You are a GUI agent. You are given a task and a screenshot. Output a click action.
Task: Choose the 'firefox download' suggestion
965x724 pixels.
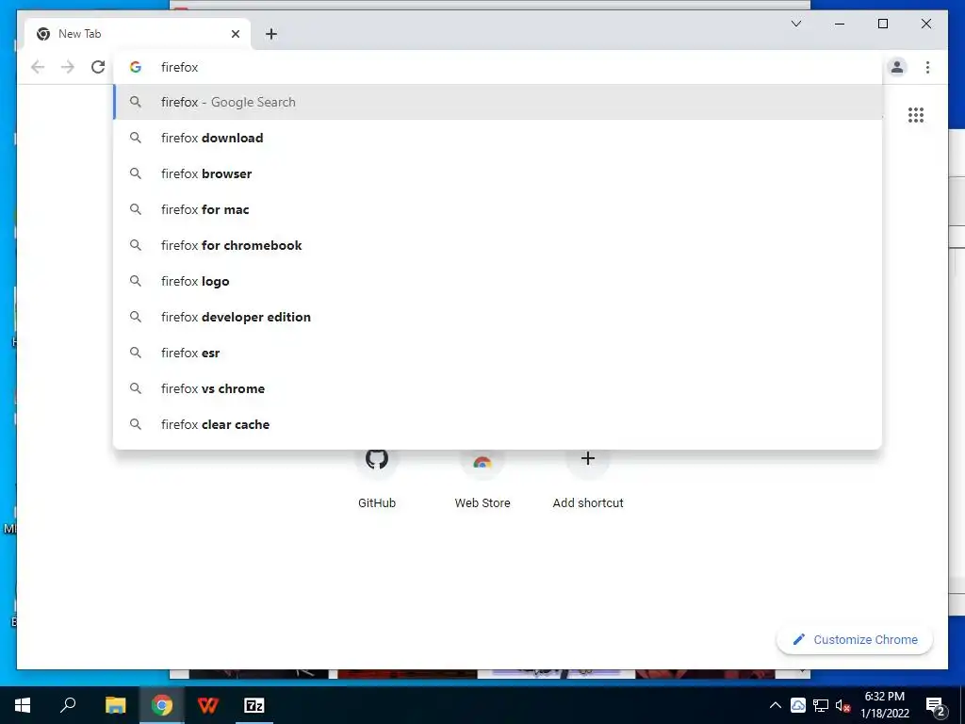click(498, 138)
